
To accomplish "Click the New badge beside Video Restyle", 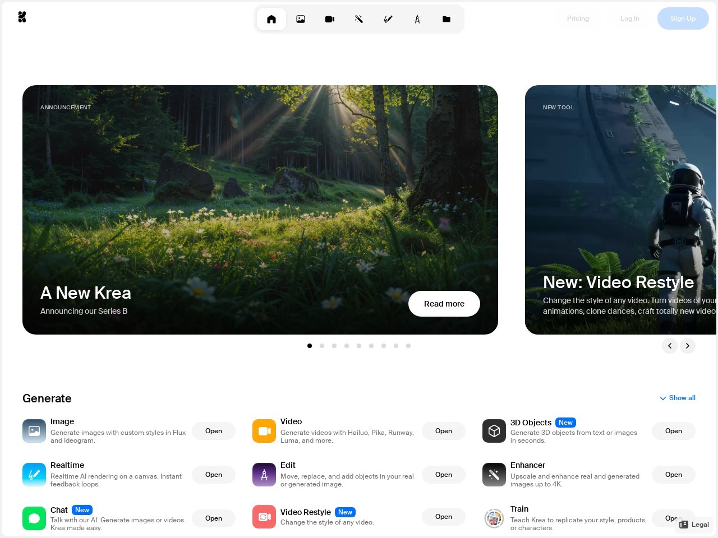I will coord(345,512).
